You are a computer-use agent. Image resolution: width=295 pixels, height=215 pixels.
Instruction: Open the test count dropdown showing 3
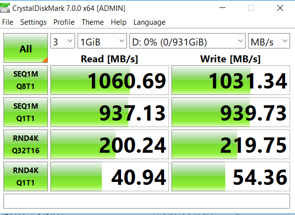(63, 41)
